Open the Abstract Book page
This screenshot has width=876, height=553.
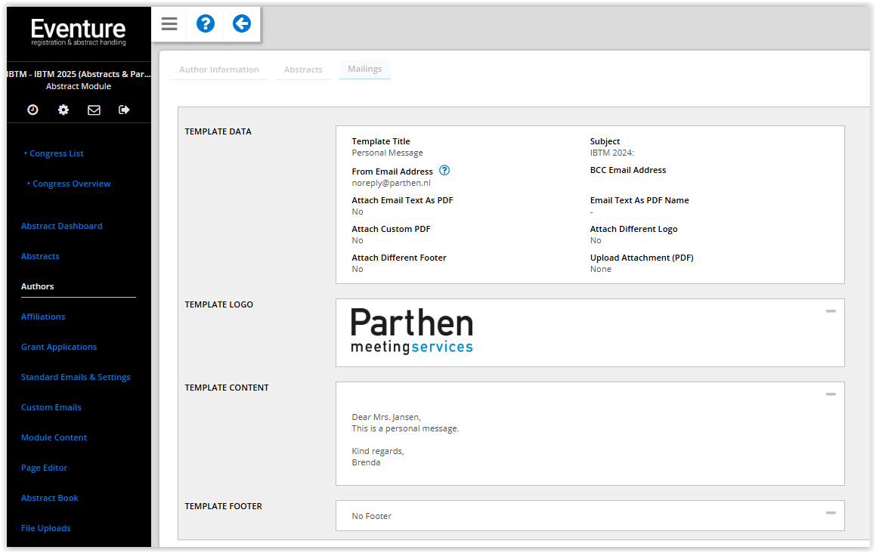click(50, 498)
